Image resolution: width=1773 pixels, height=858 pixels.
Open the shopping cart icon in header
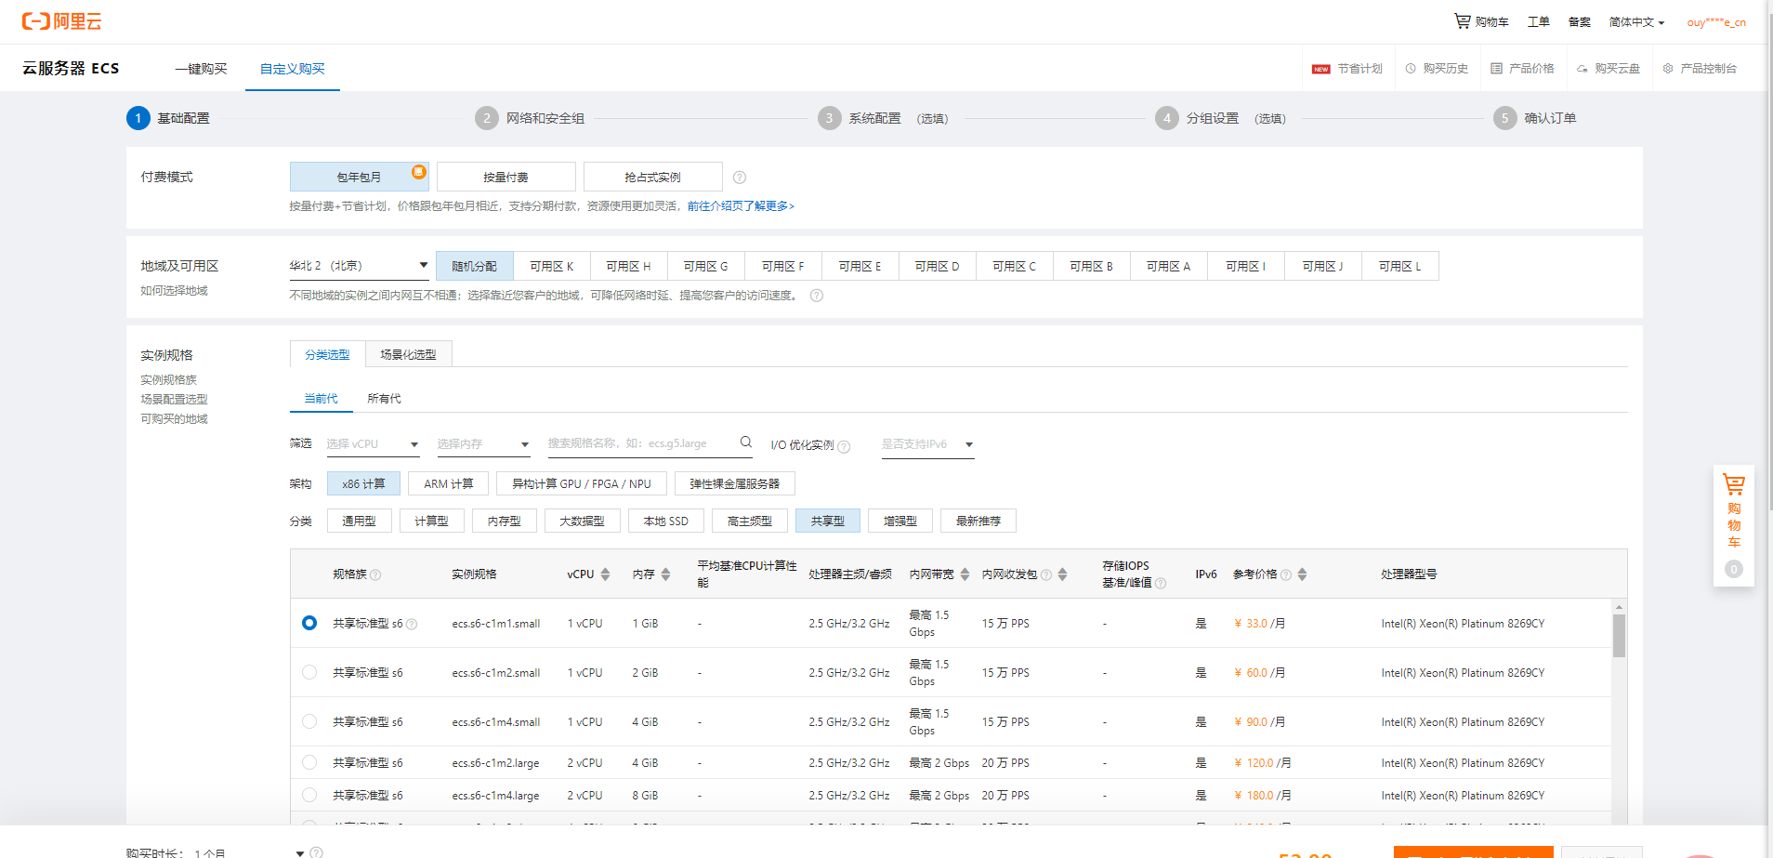point(1462,20)
